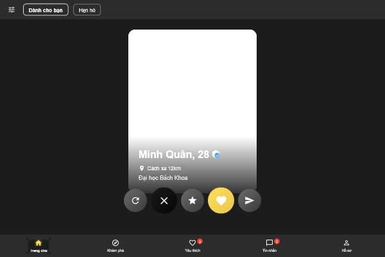Open Minh Quân's profile photo card
Image resolution: width=385 pixels, height=257 pixels.
(x=193, y=111)
